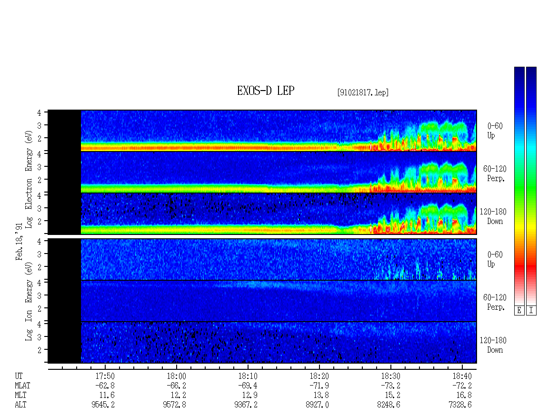Select the "0-60 Up" label beside the electron panel
The height and width of the screenshot is (417, 538).
[x=495, y=131]
